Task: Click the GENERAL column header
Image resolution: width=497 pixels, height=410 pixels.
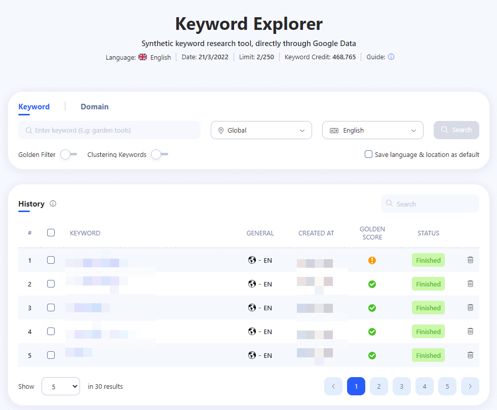Action: [260, 233]
